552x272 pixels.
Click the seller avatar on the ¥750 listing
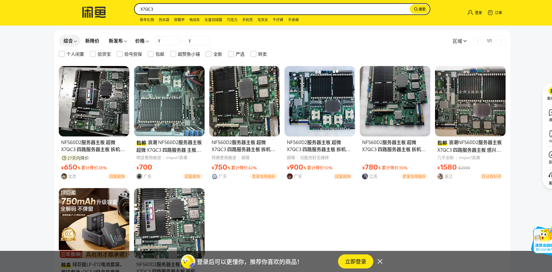(x=215, y=176)
